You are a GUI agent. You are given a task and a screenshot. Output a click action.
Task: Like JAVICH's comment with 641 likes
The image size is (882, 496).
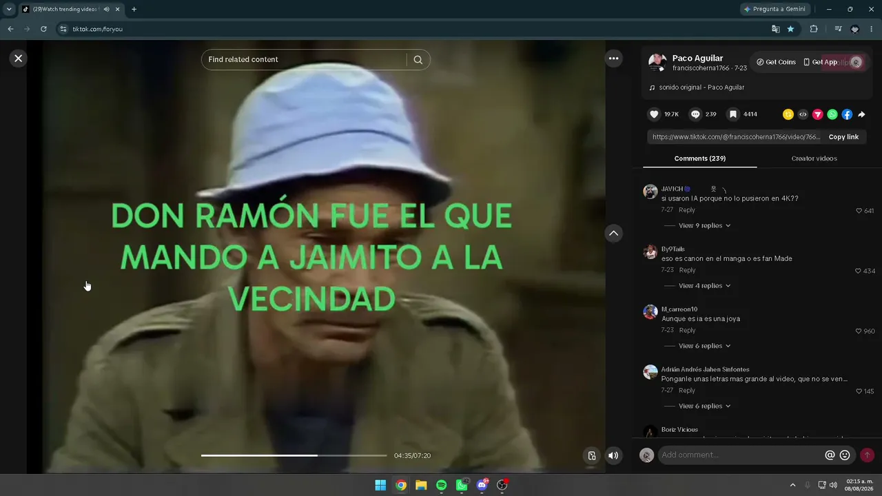[859, 211]
